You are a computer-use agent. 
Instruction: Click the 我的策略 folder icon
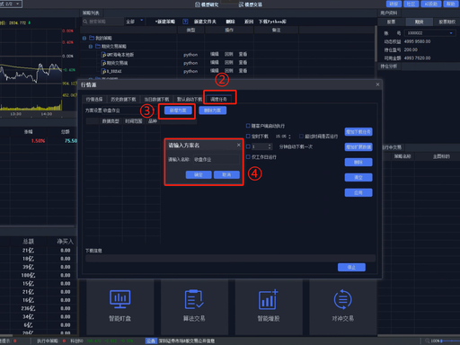click(92, 38)
